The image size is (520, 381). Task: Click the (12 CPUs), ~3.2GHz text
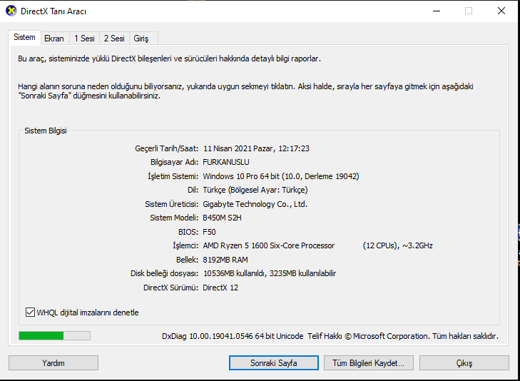pyautogui.click(x=397, y=245)
